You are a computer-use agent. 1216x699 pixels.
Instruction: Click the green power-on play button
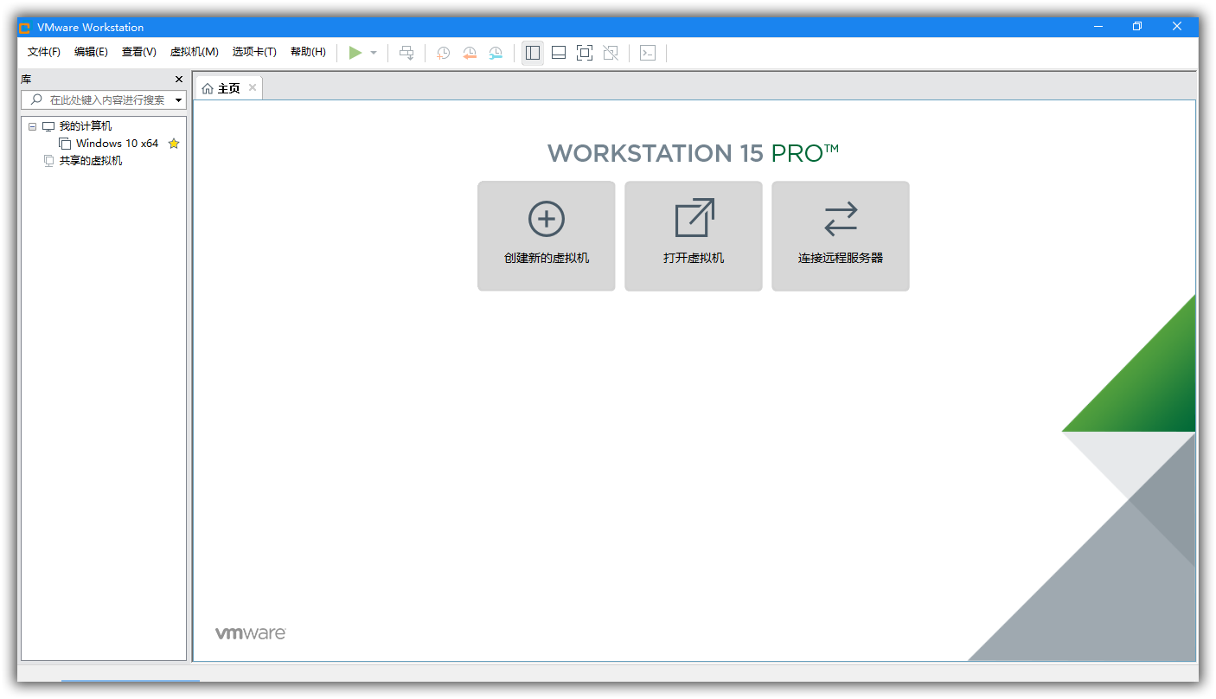click(x=355, y=53)
